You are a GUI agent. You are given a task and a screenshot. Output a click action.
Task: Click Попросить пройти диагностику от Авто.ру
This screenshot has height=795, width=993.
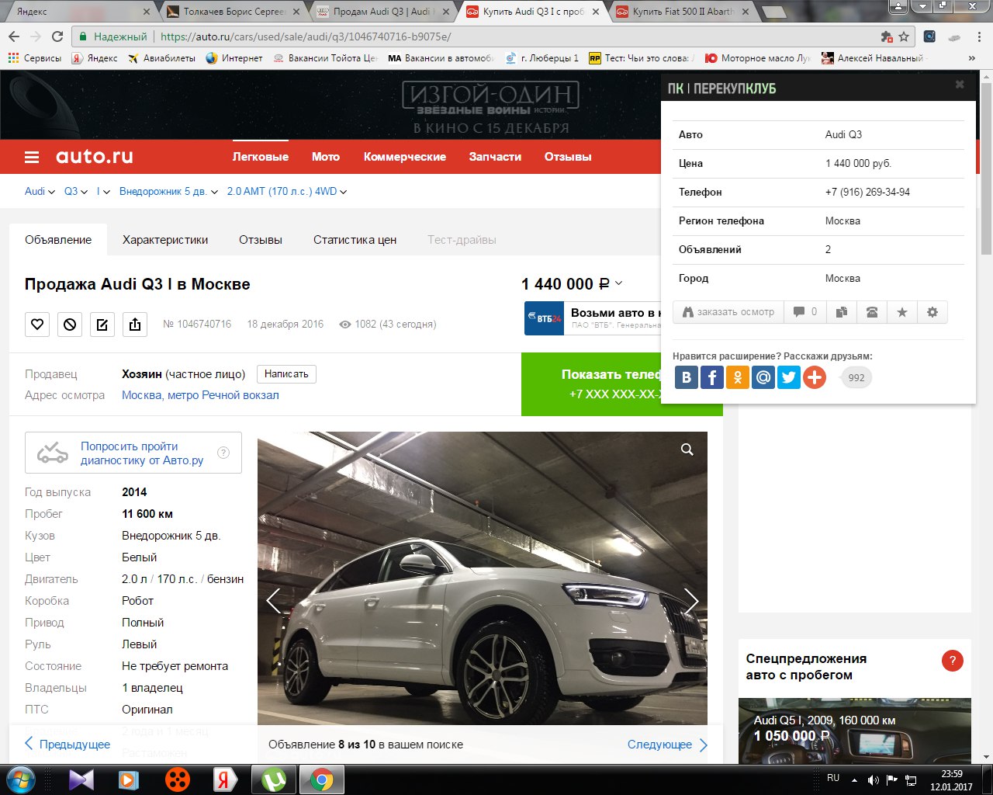133,453
